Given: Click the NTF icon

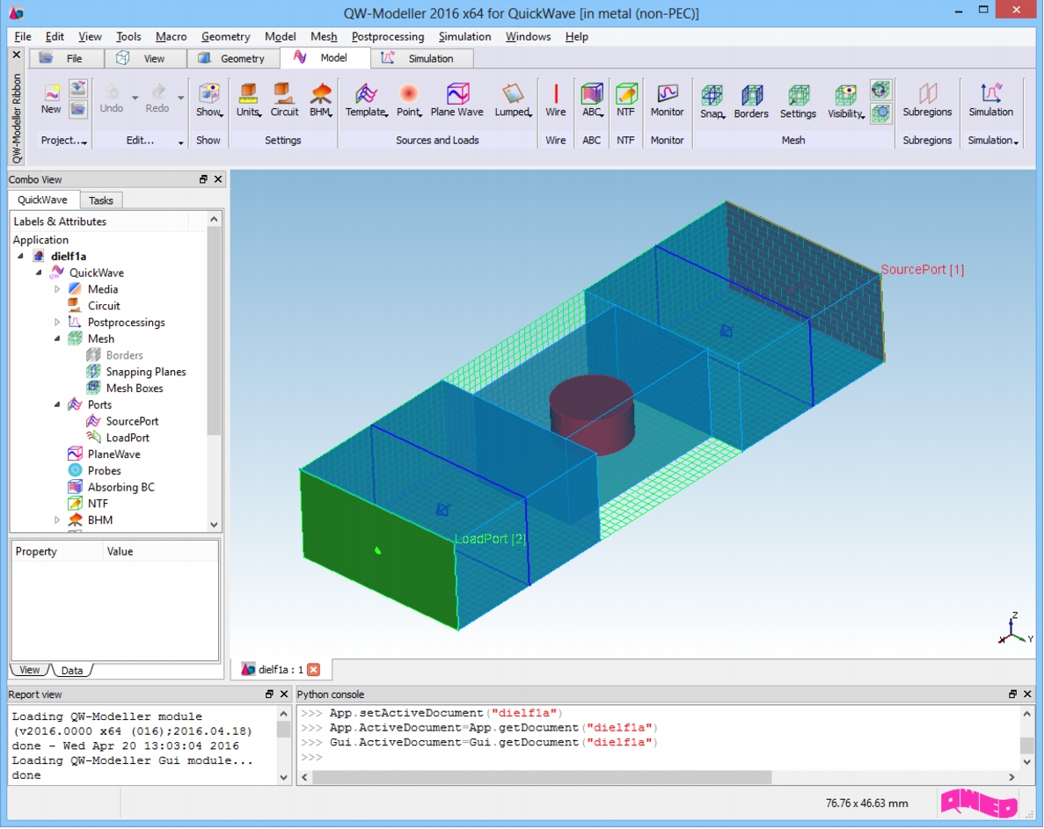Looking at the screenshot, I should pos(626,100).
